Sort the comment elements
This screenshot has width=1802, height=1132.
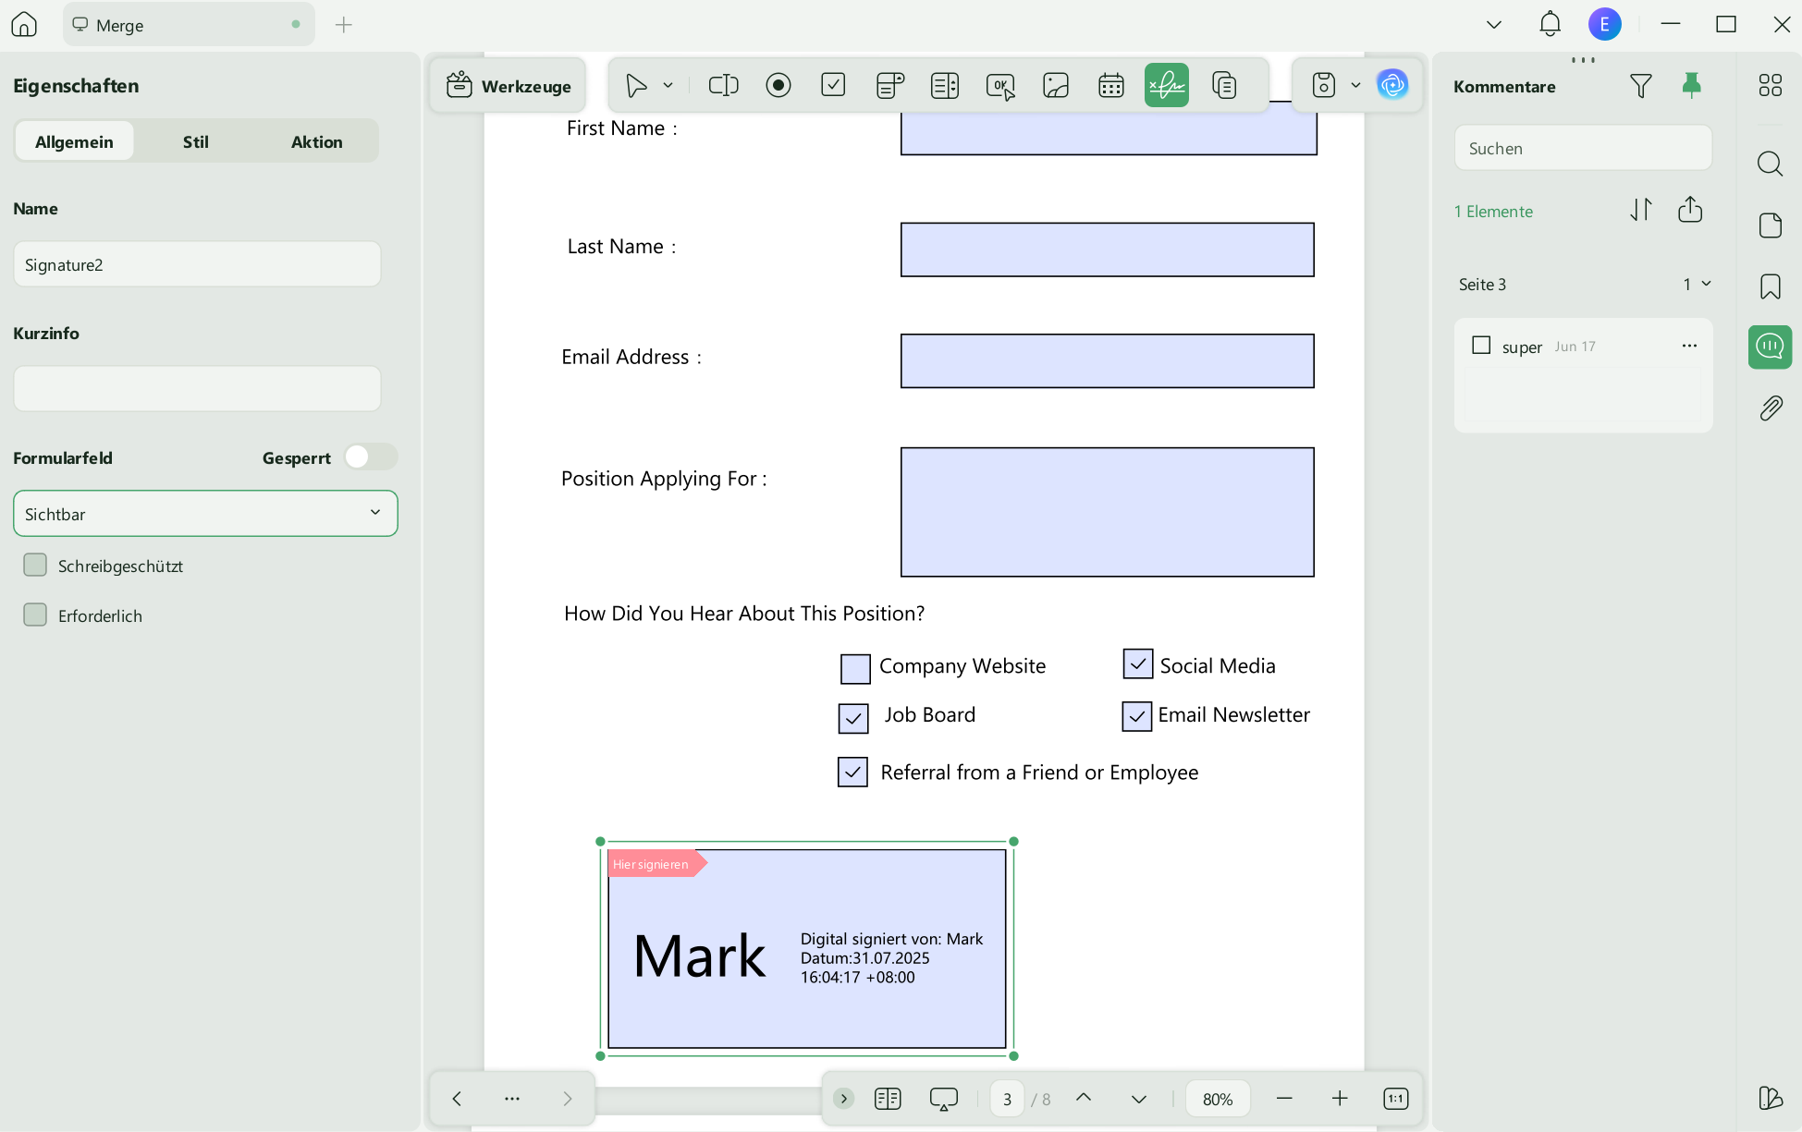pos(1641,210)
